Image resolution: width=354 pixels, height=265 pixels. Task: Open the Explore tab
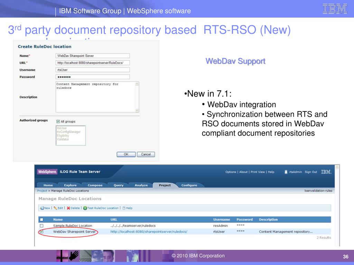pyautogui.click(x=70, y=185)
